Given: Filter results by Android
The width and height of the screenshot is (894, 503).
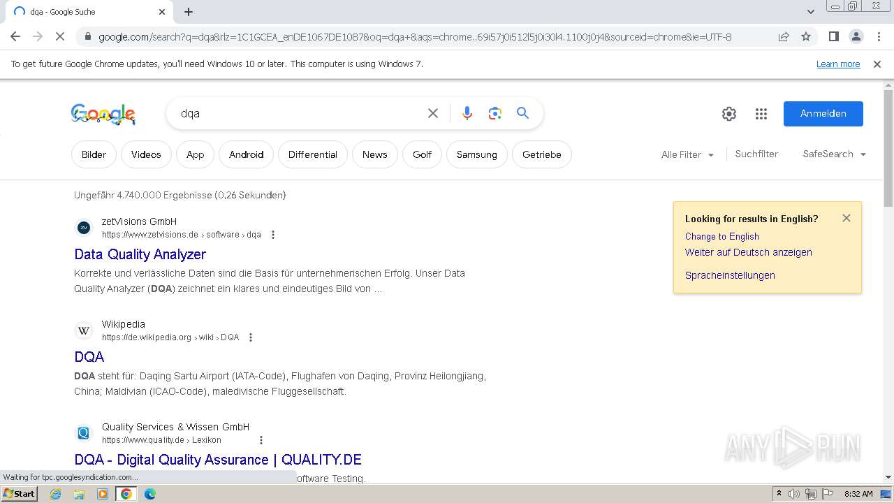Looking at the screenshot, I should (247, 154).
